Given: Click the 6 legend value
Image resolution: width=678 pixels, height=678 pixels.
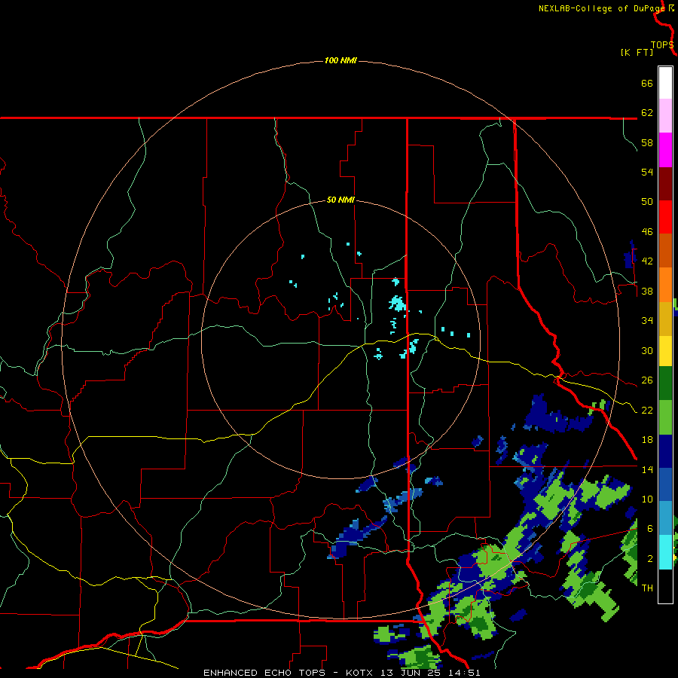Looking at the screenshot, I should point(650,528).
